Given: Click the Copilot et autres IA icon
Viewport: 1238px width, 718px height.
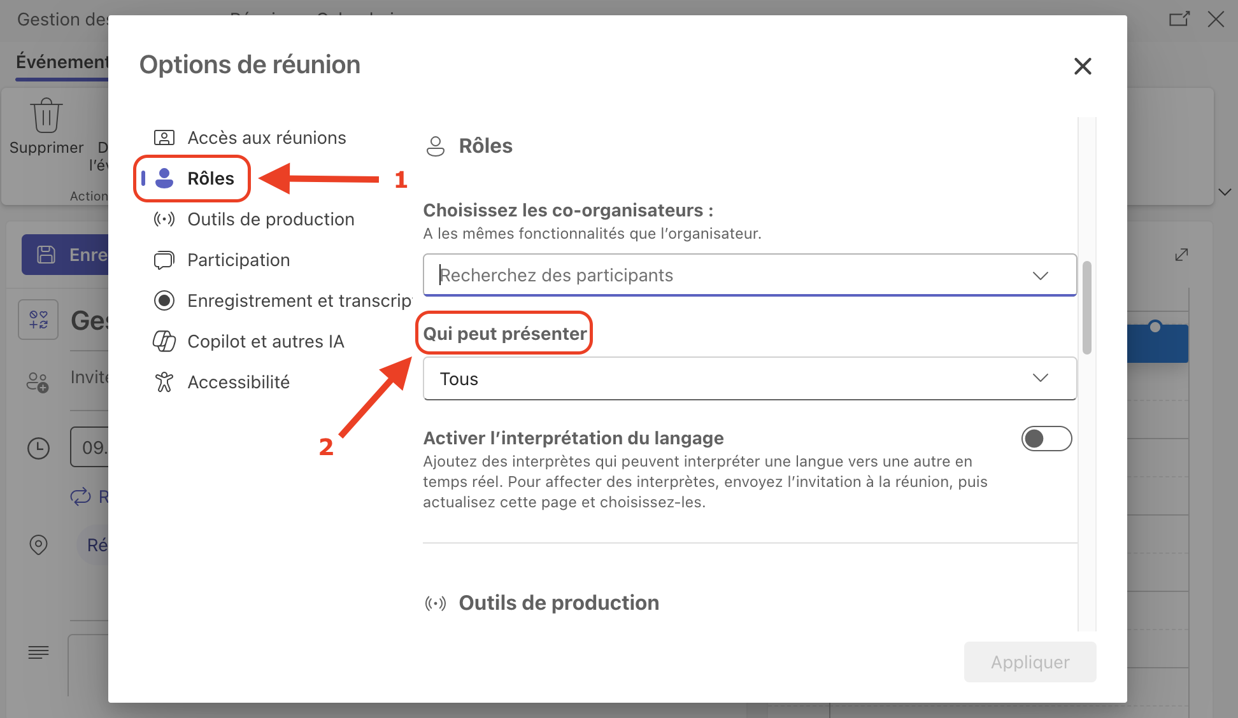Looking at the screenshot, I should [x=164, y=341].
